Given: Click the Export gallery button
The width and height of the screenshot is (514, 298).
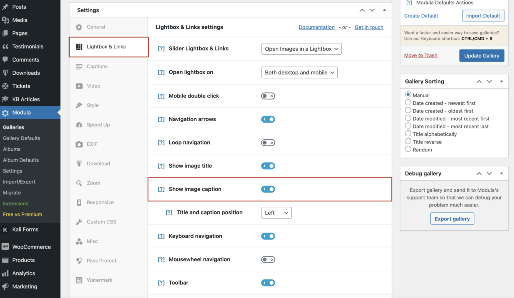Looking at the screenshot, I should (452, 219).
